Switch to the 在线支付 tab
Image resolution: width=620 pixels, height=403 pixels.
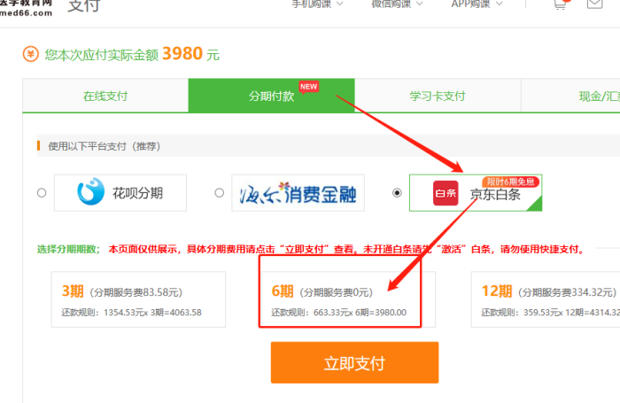tap(105, 96)
